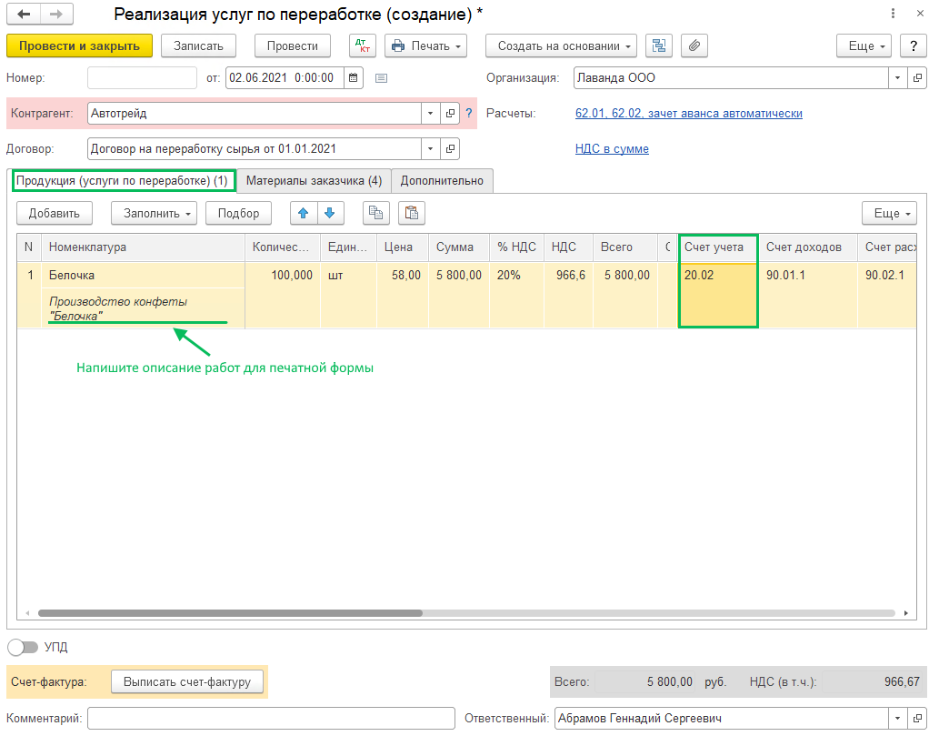Viewport: 939px width, 736px height.
Task: Open the date calendar picker
Action: click(354, 78)
